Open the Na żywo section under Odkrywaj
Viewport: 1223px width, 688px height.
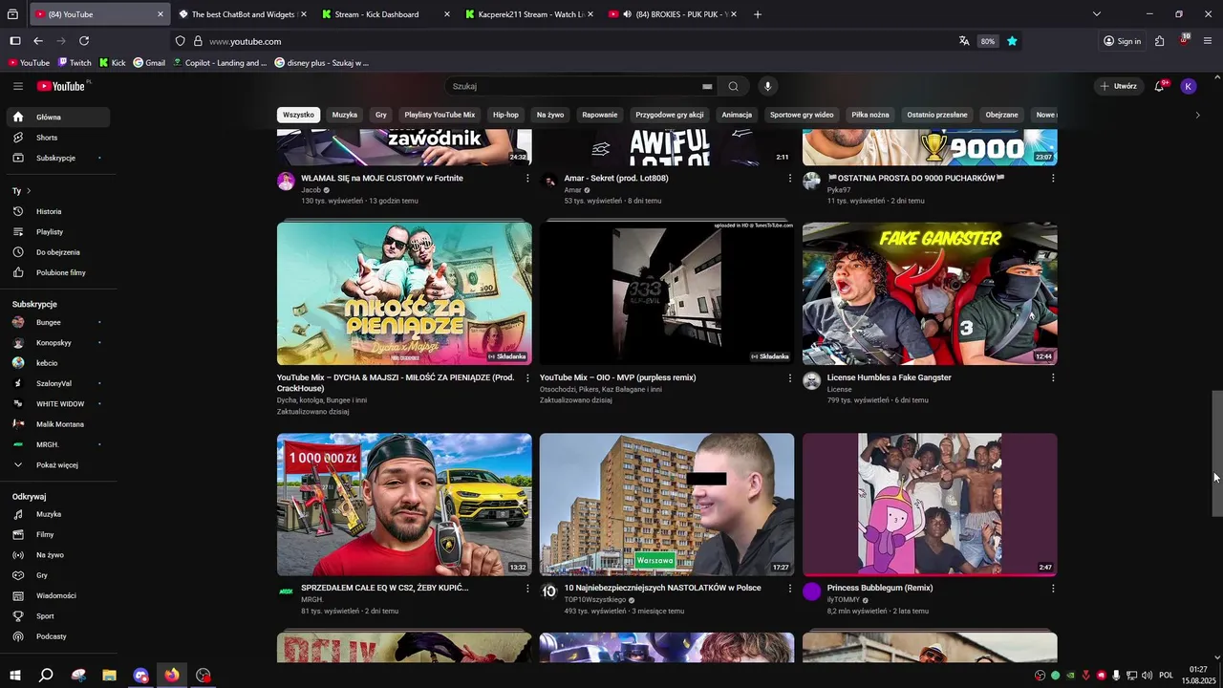point(57,555)
